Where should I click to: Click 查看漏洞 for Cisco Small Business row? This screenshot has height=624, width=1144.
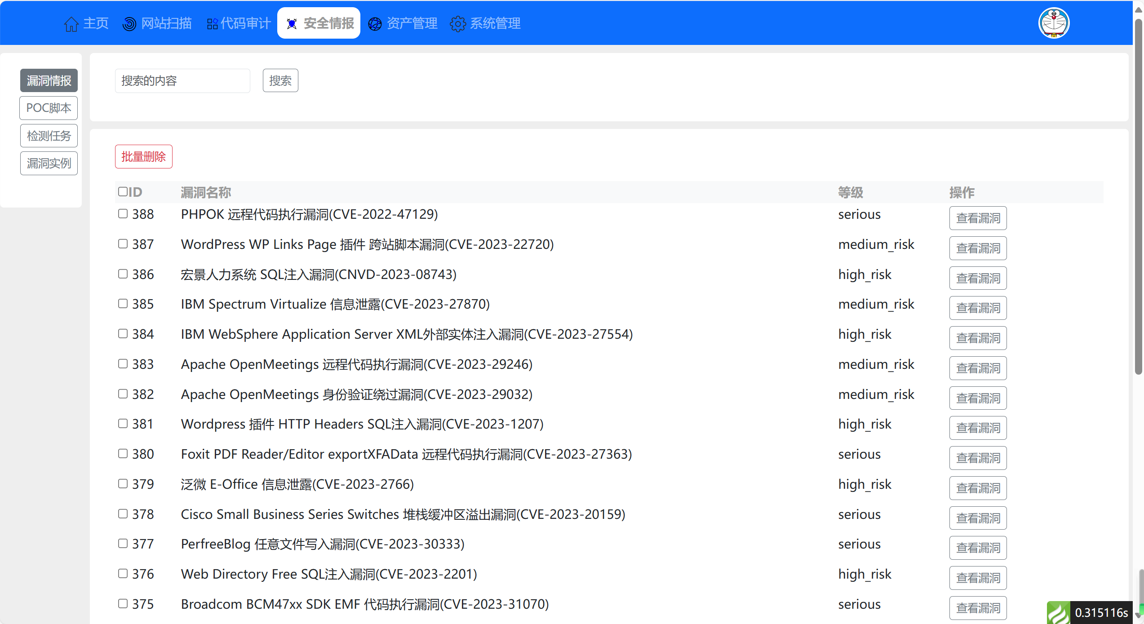[978, 518]
